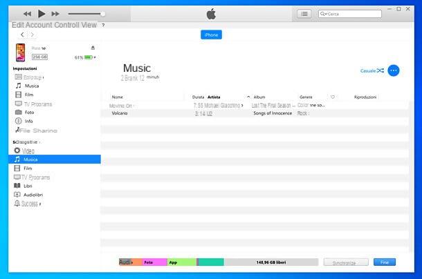The image size is (422, 279).
Task: Click the battery indicator icon
Action: pos(89,57)
